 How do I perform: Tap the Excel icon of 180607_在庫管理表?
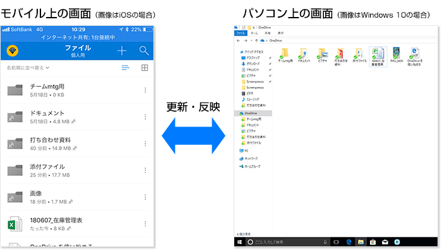click(x=15, y=224)
